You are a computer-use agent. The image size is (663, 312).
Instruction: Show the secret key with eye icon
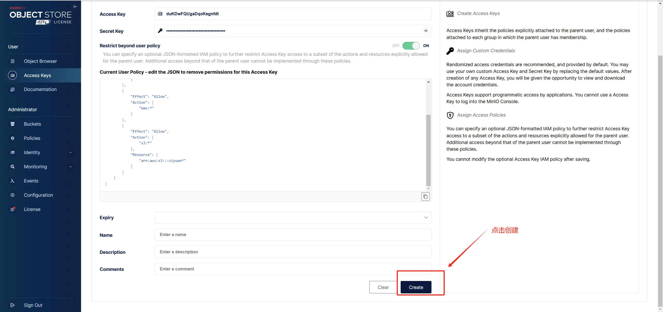tap(426, 31)
